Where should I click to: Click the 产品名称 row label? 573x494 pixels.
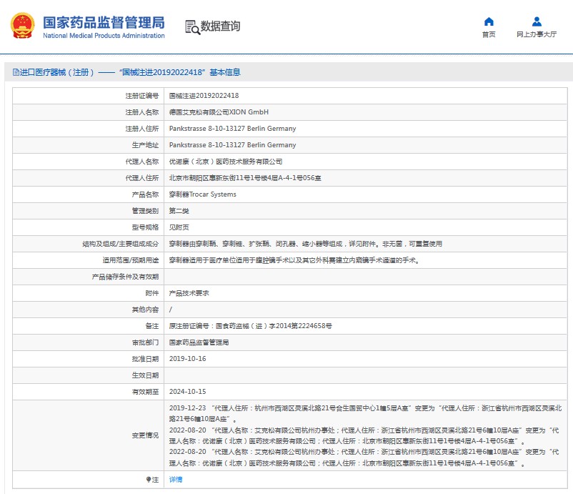(146, 194)
